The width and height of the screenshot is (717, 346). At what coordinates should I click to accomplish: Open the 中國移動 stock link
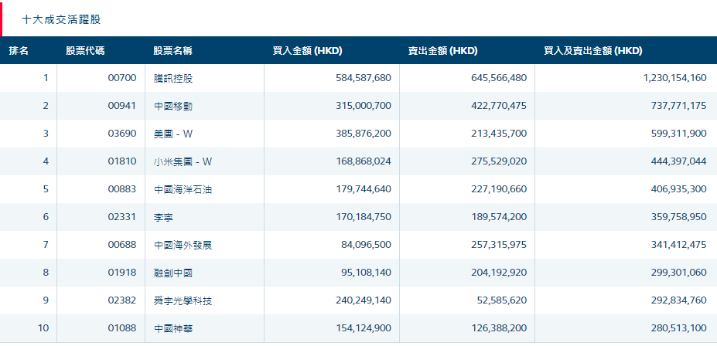173,106
